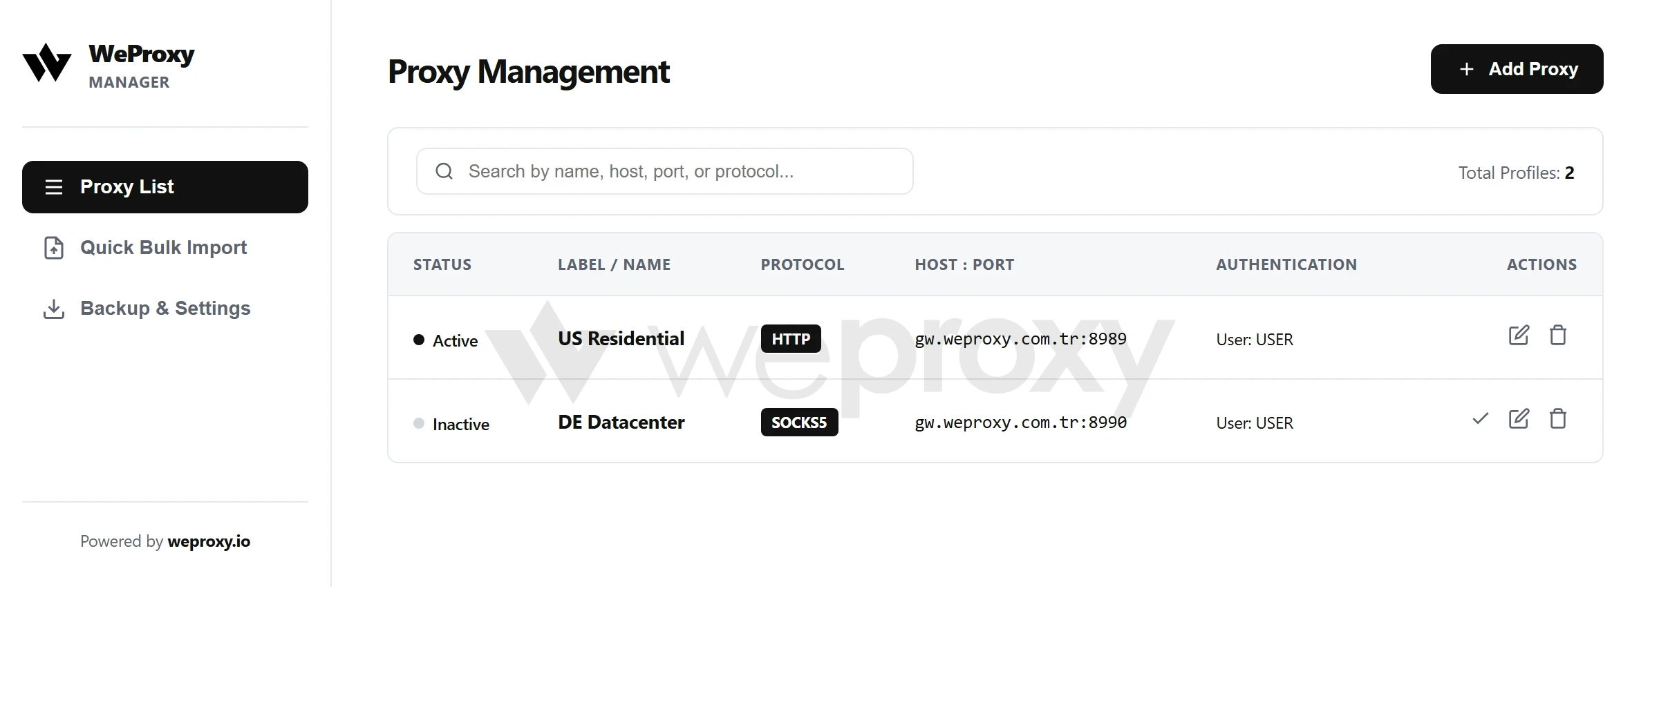Edit the US Residential proxy

tap(1519, 336)
